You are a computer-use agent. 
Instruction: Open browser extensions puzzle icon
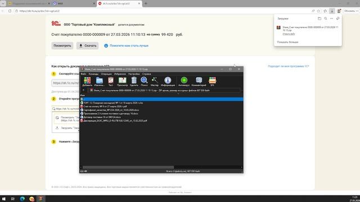click(x=325, y=11)
